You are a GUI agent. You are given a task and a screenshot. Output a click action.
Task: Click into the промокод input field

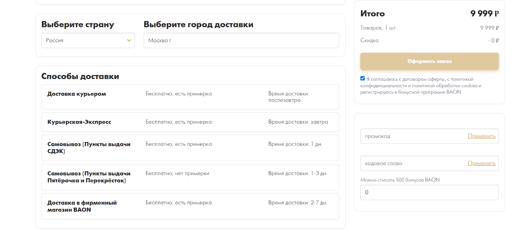pos(413,136)
